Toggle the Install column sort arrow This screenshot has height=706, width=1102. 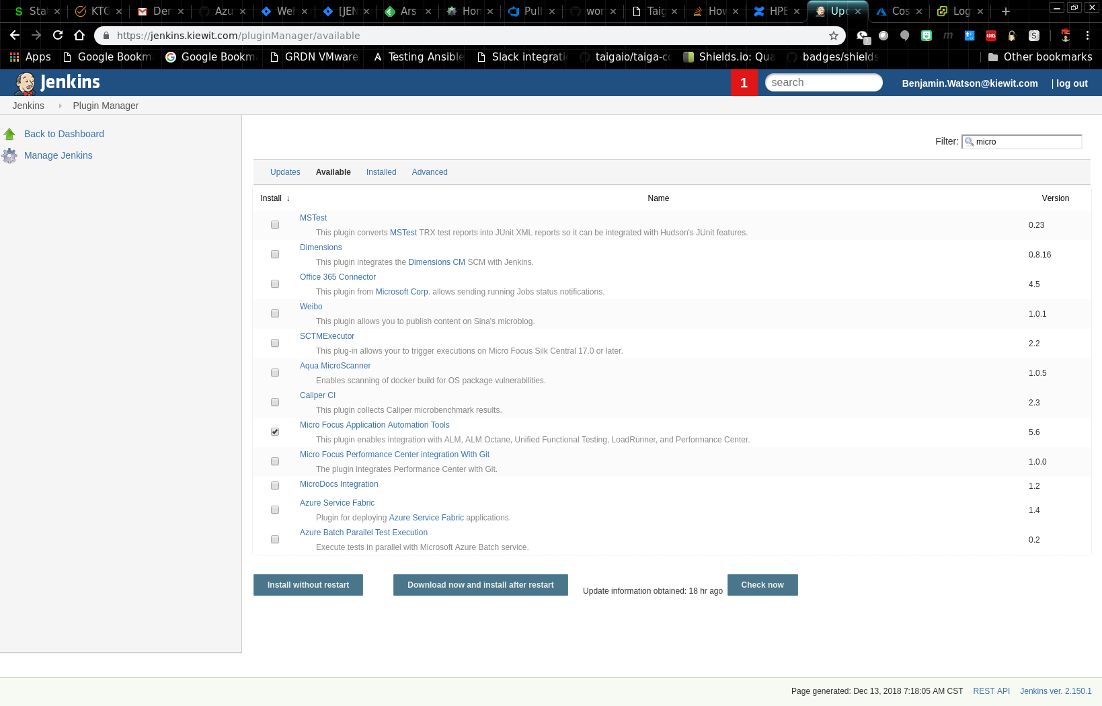click(x=287, y=198)
